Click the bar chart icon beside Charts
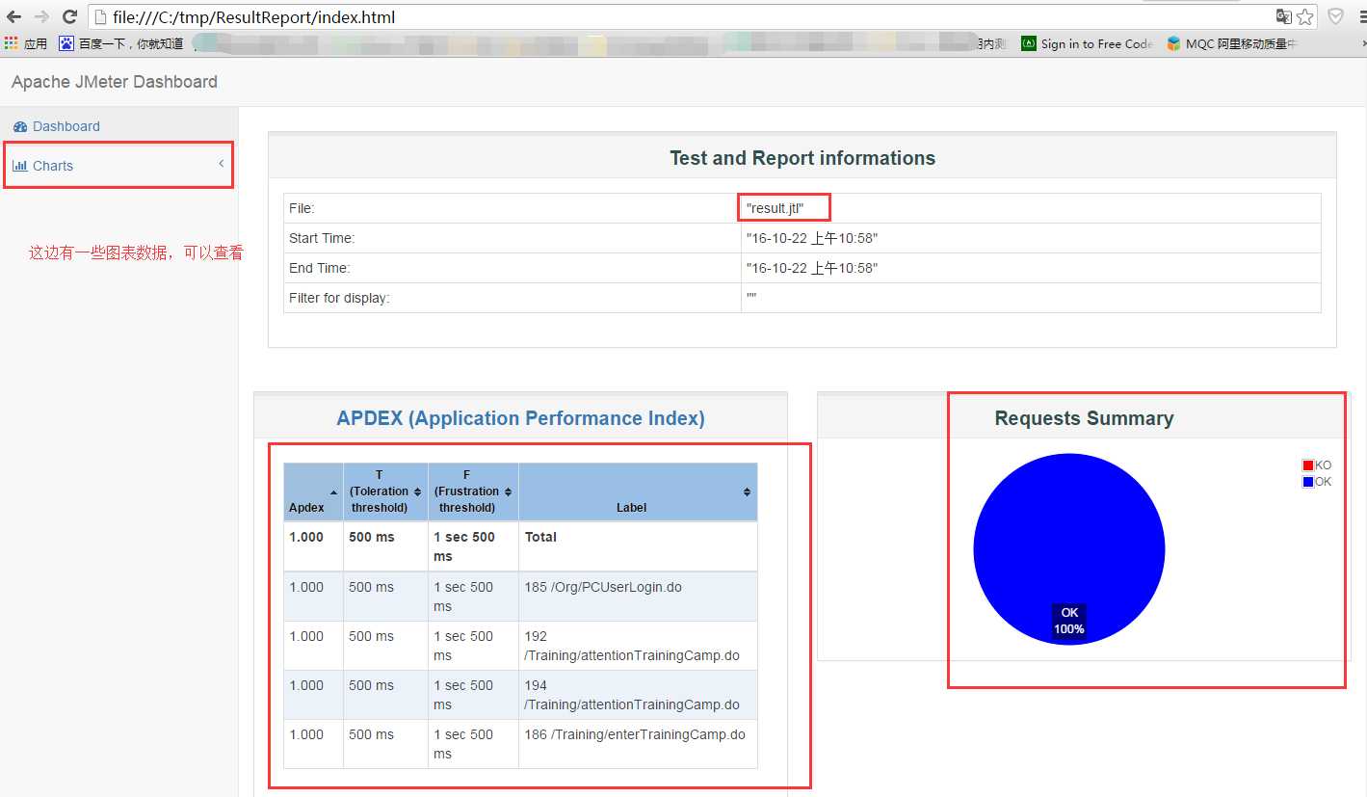Image resolution: width=1367 pixels, height=797 pixels. point(19,166)
